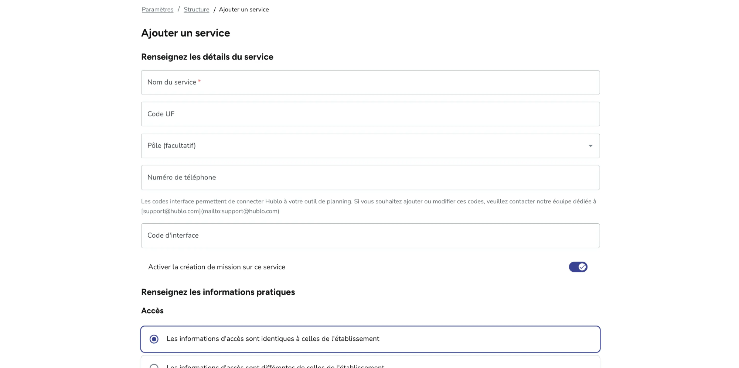Click the Numéro de téléphone field
The height and width of the screenshot is (368, 739).
pos(369,177)
